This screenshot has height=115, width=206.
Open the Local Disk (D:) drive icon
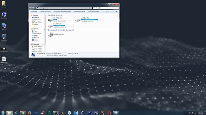[x=78, y=20]
